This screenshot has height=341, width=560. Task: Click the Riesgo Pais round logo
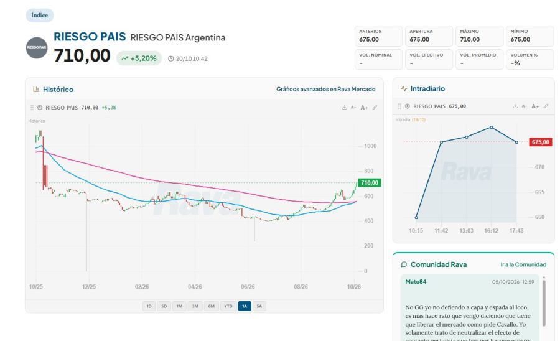point(37,47)
